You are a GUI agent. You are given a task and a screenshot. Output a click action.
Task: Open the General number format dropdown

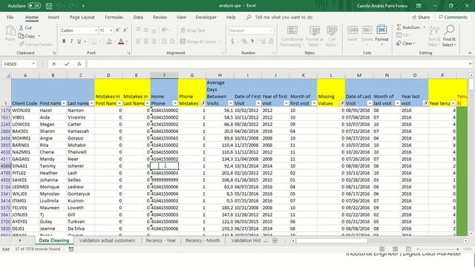point(271,30)
